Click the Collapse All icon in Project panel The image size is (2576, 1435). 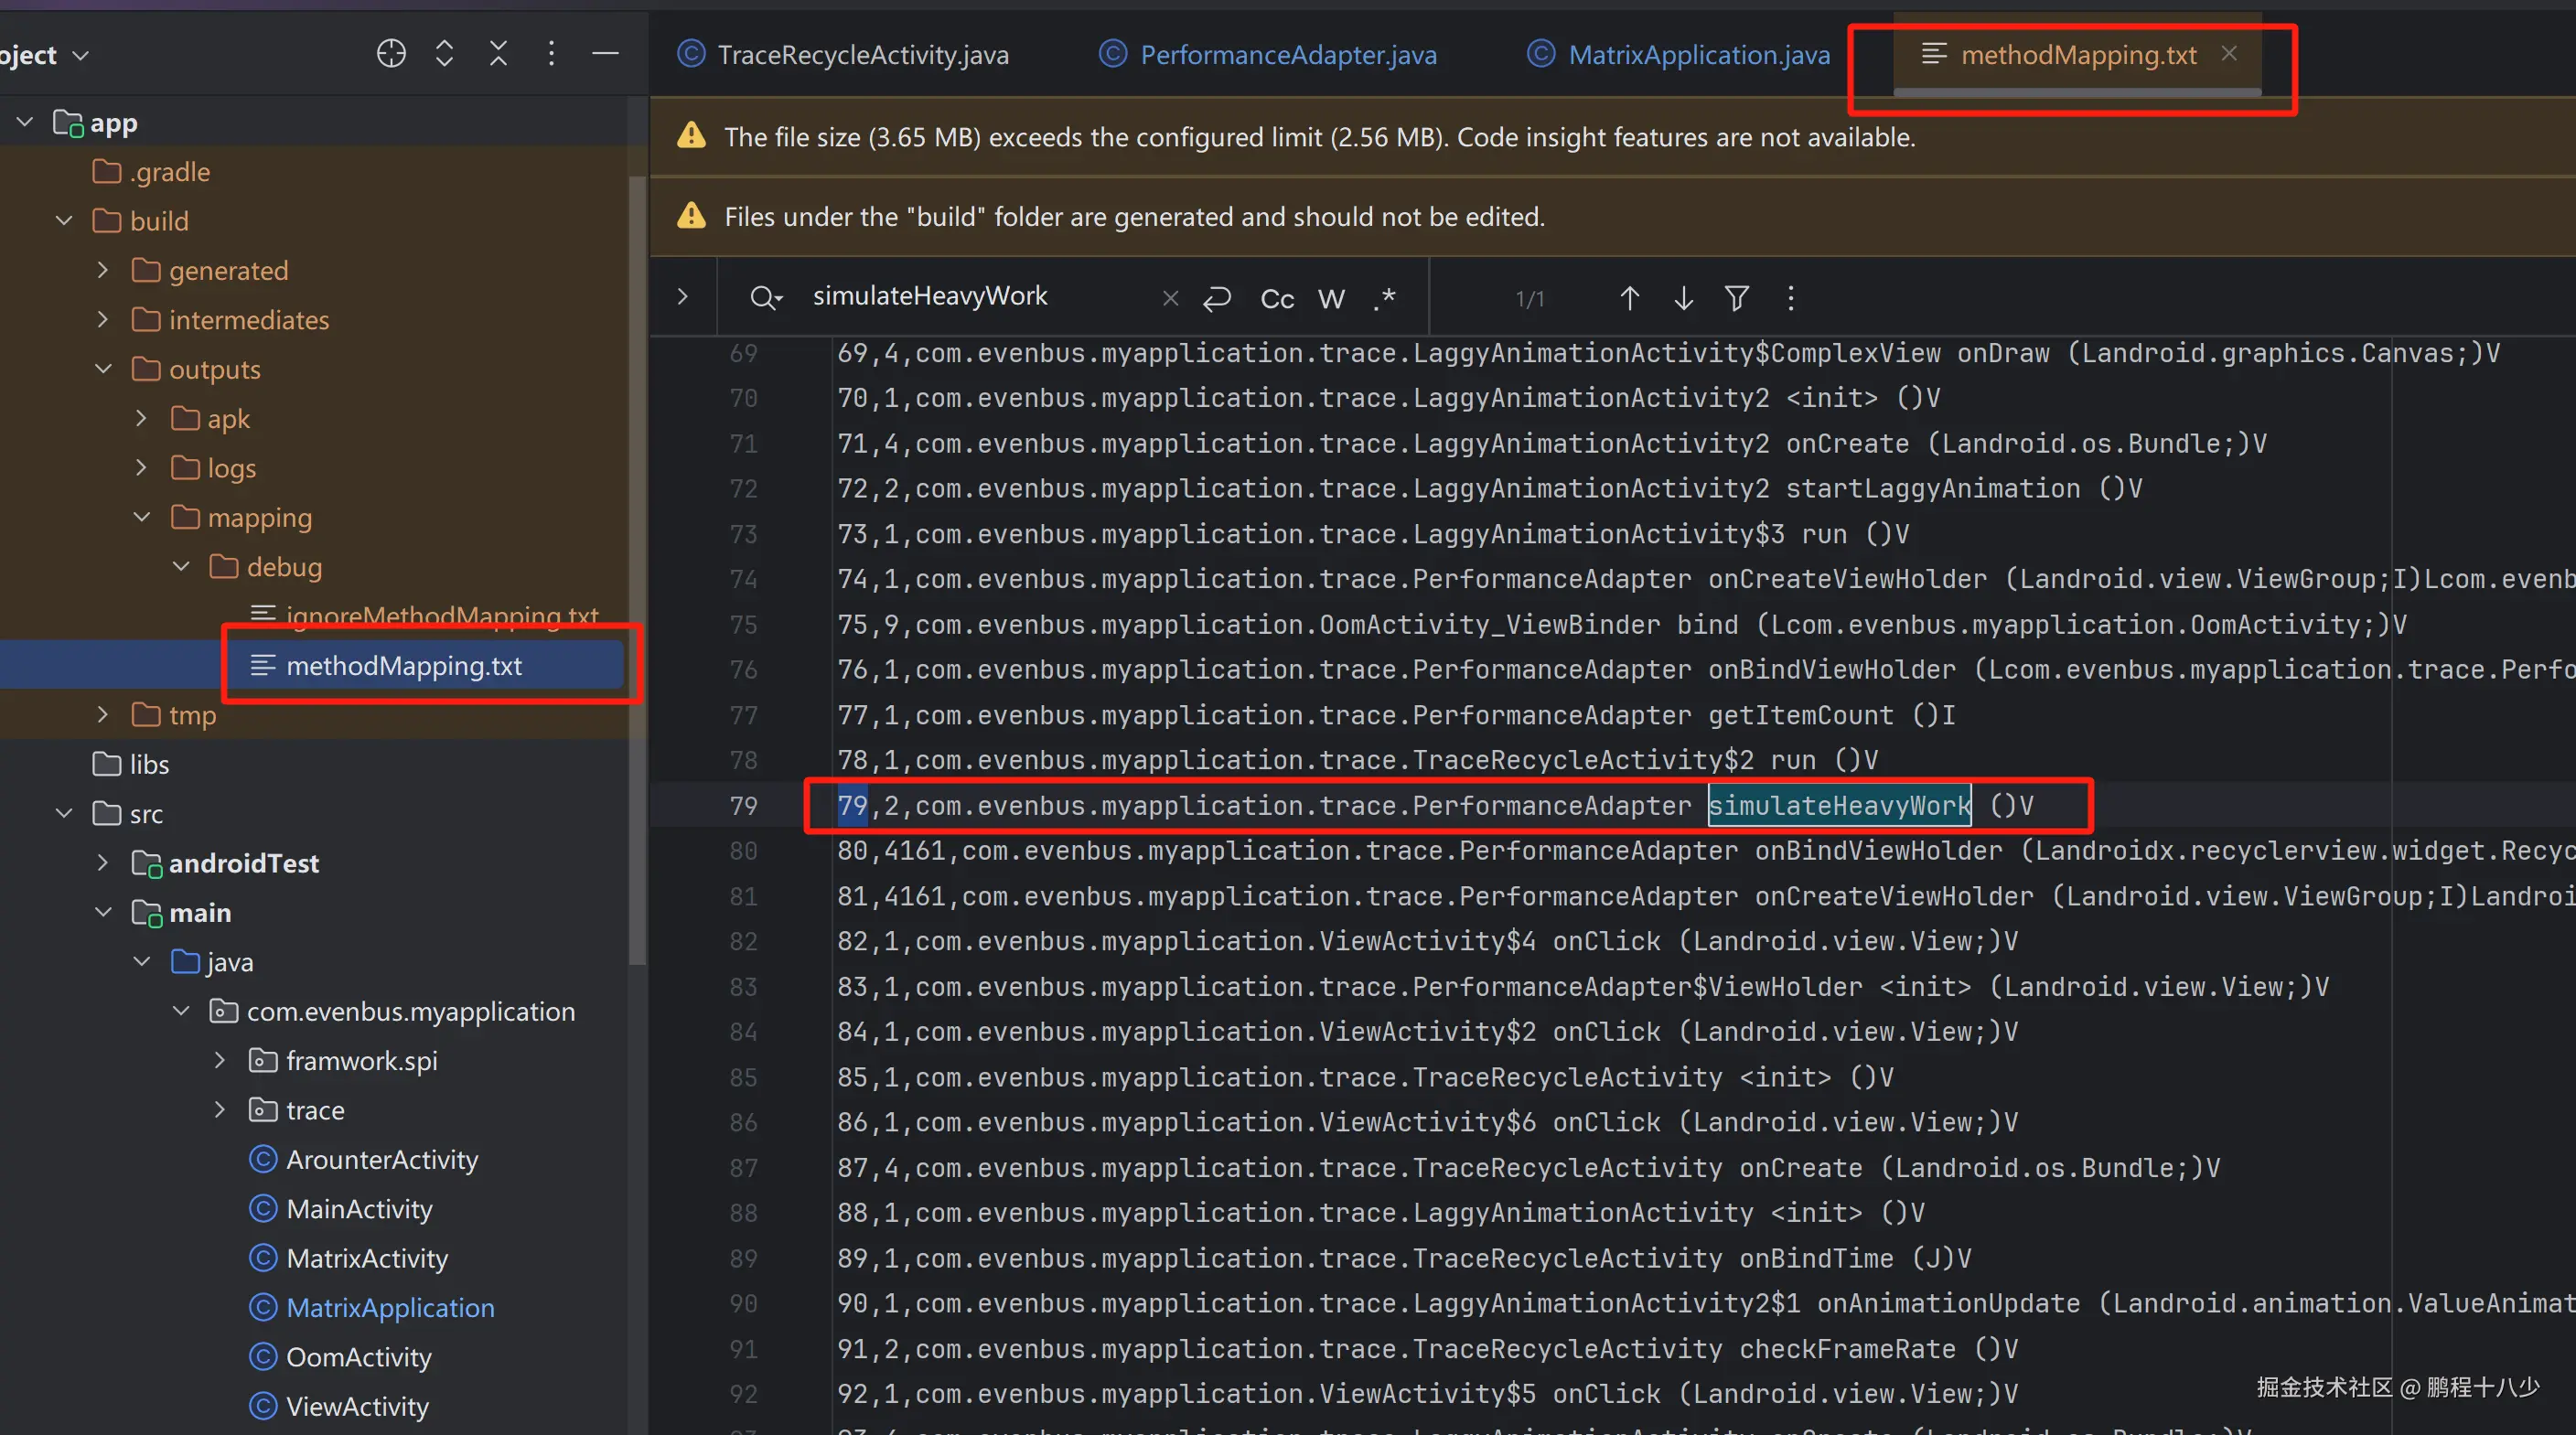pos(498,53)
